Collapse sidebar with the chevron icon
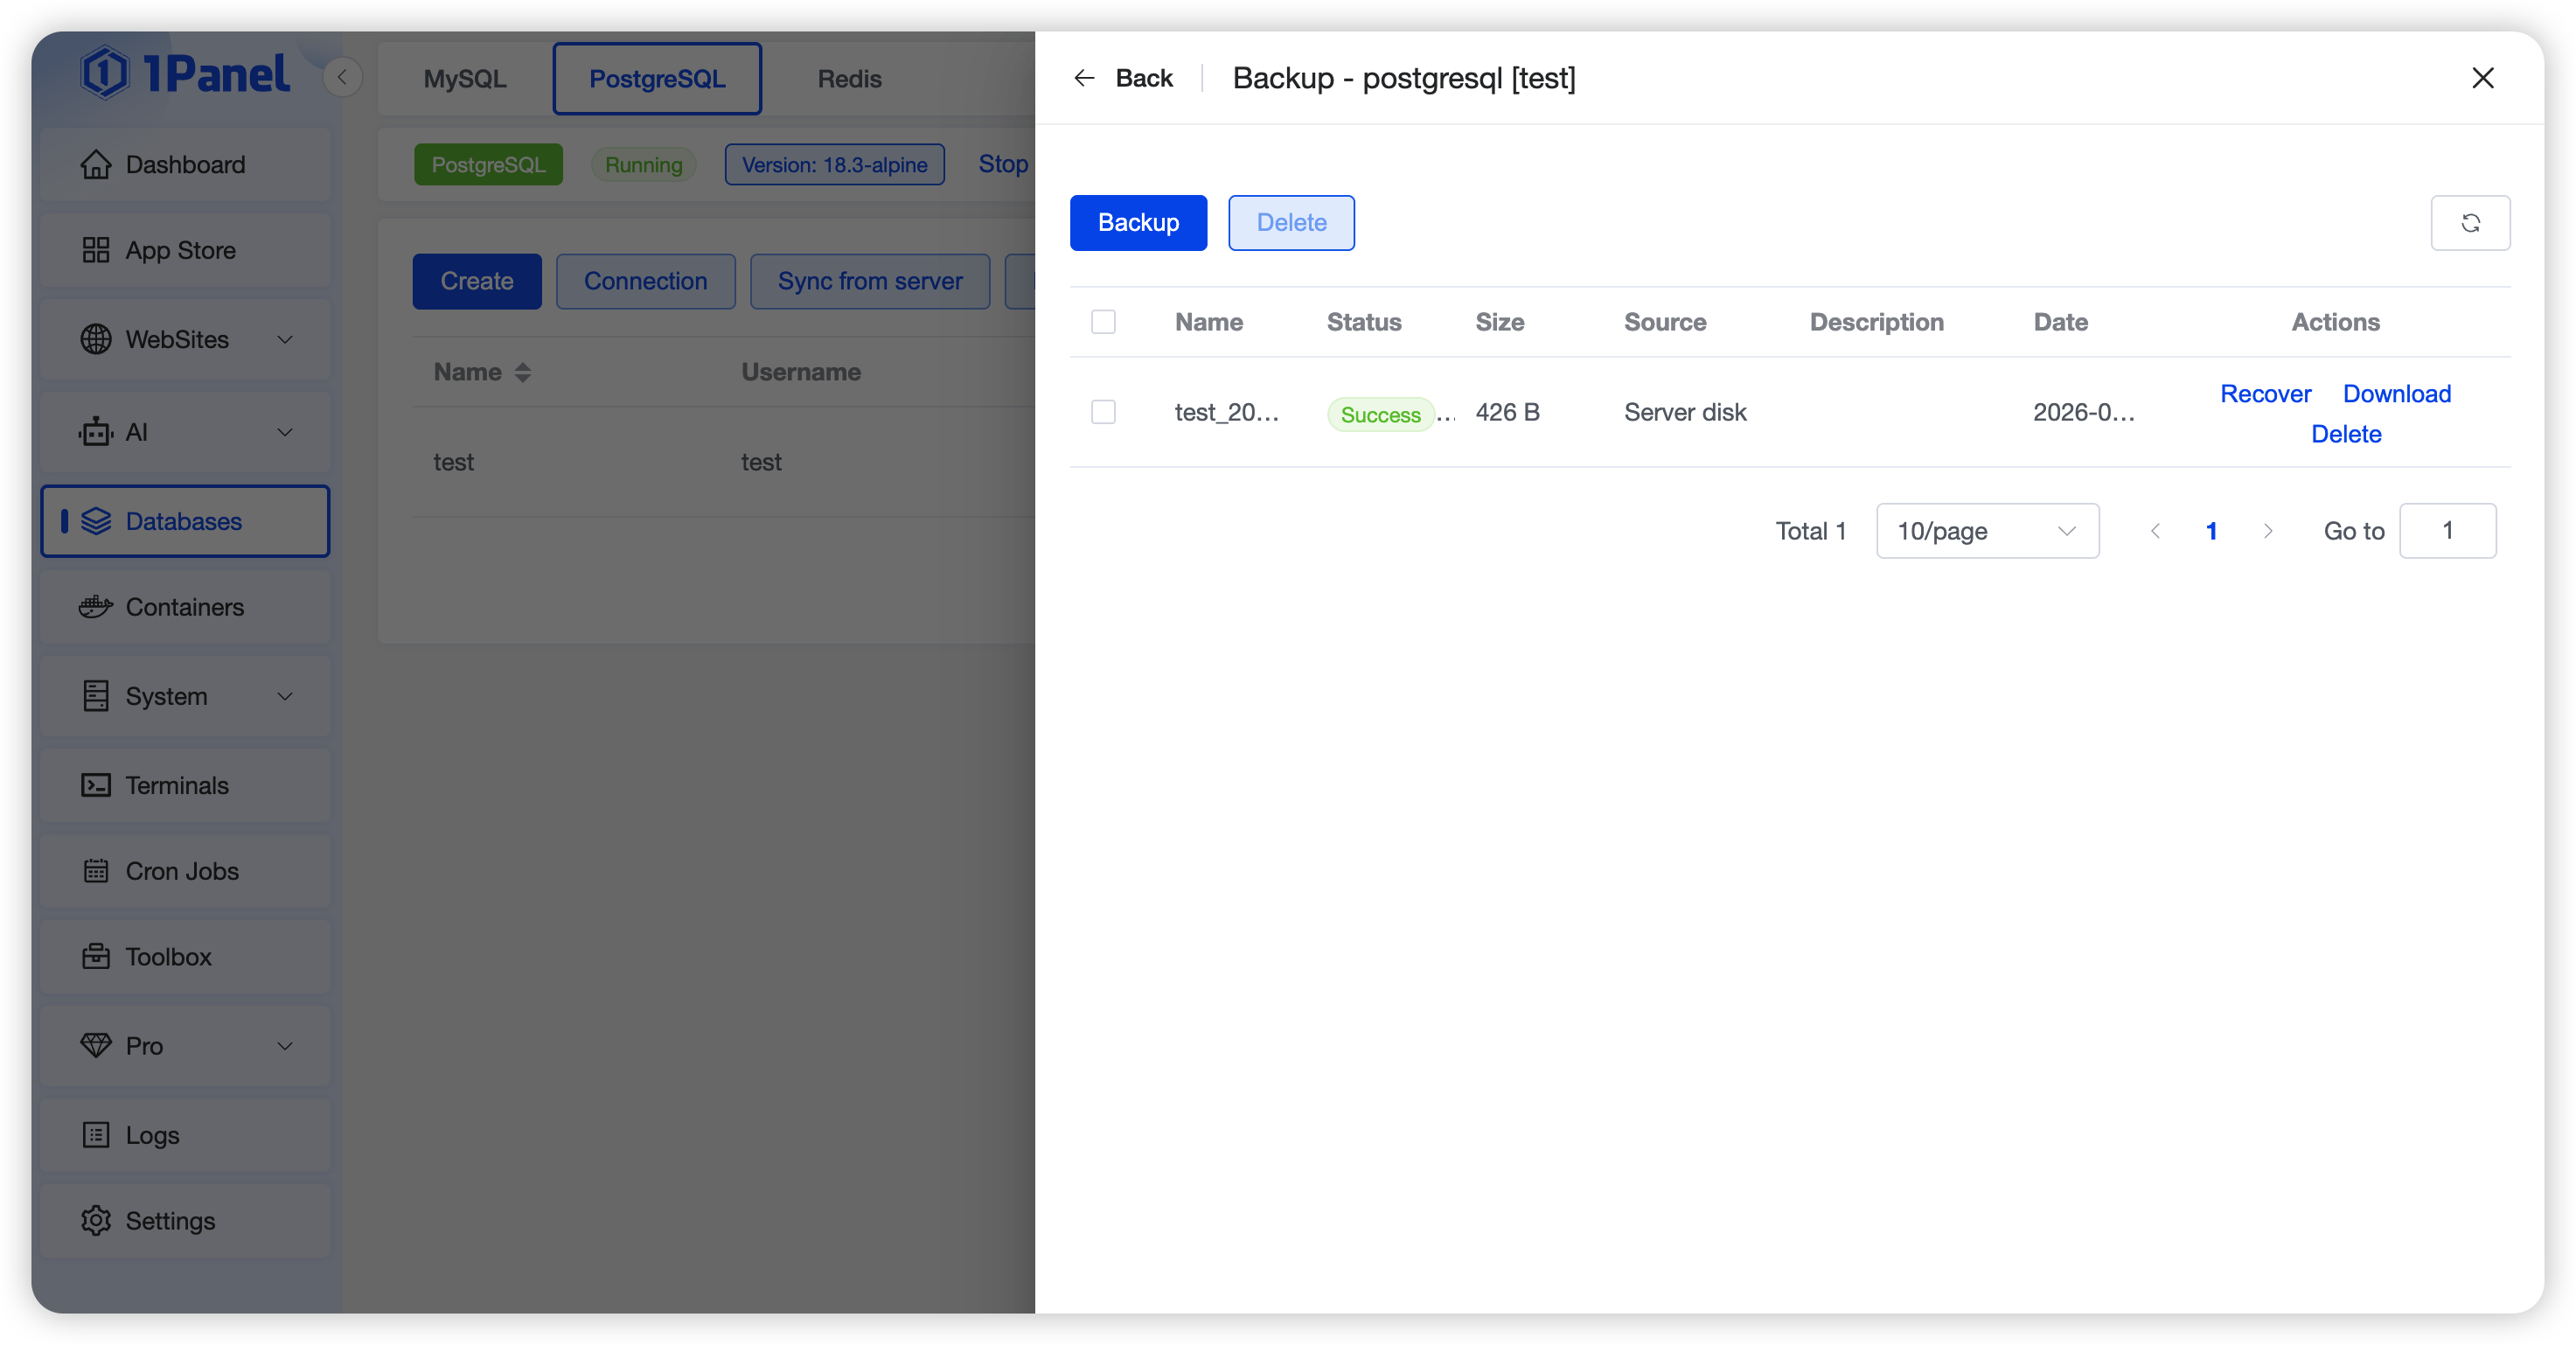Screen dimensions: 2576x1345 pyautogui.click(x=342, y=77)
